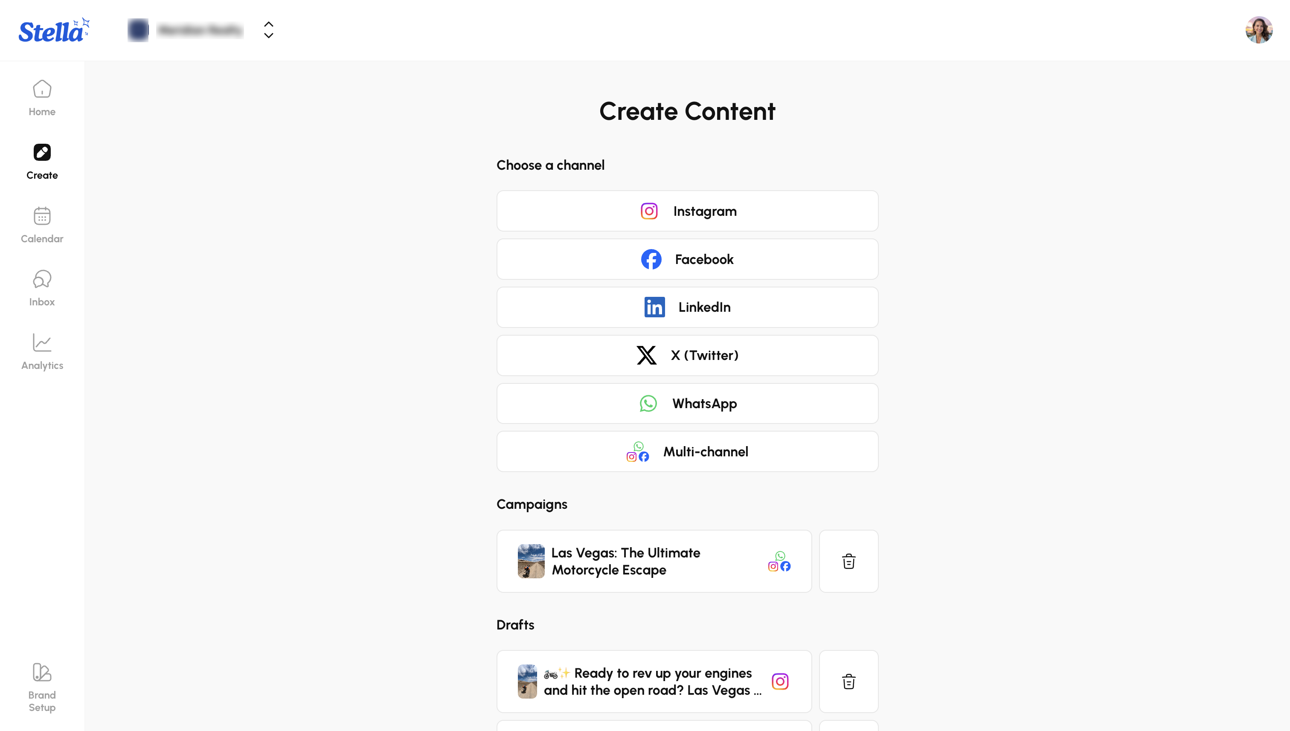
Task: Expand the workspace switcher chevrons
Action: (x=269, y=30)
